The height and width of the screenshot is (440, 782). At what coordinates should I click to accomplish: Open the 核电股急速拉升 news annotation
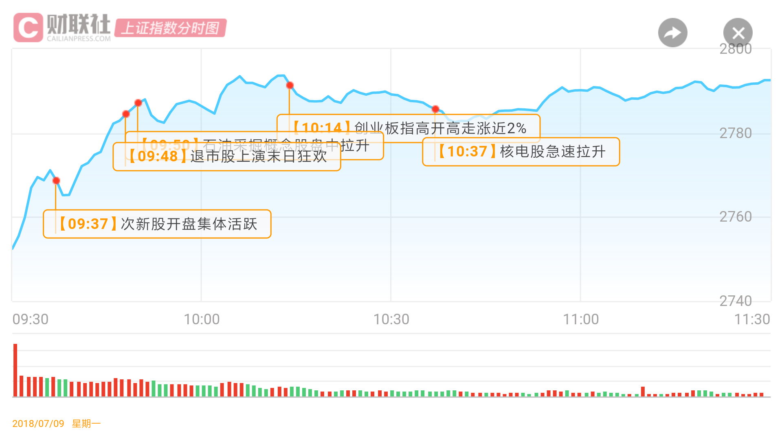(521, 152)
